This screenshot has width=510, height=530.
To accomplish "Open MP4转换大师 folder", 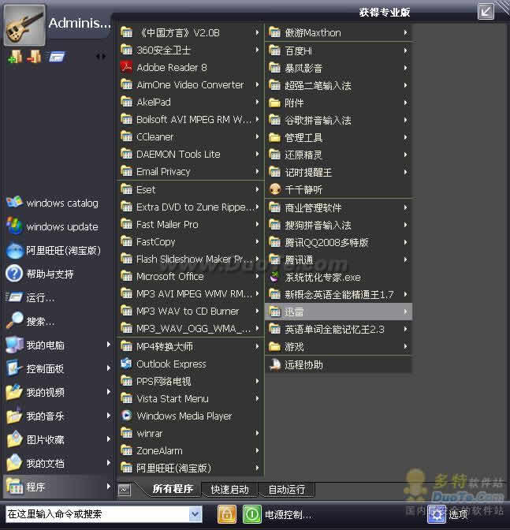I will click(190, 346).
